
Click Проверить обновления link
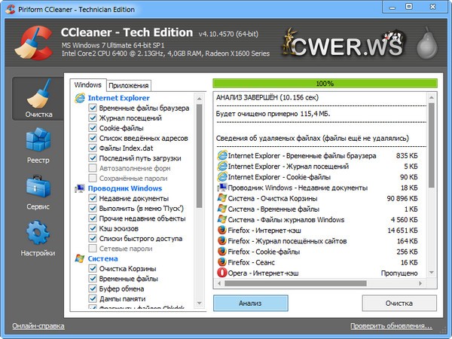(391, 326)
